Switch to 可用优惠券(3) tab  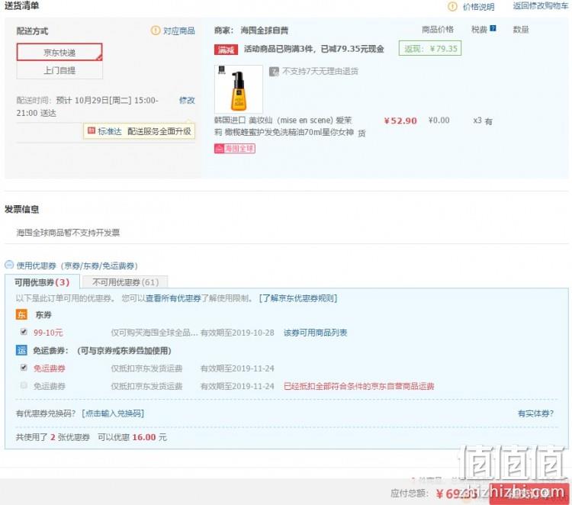pyautogui.click(x=42, y=282)
